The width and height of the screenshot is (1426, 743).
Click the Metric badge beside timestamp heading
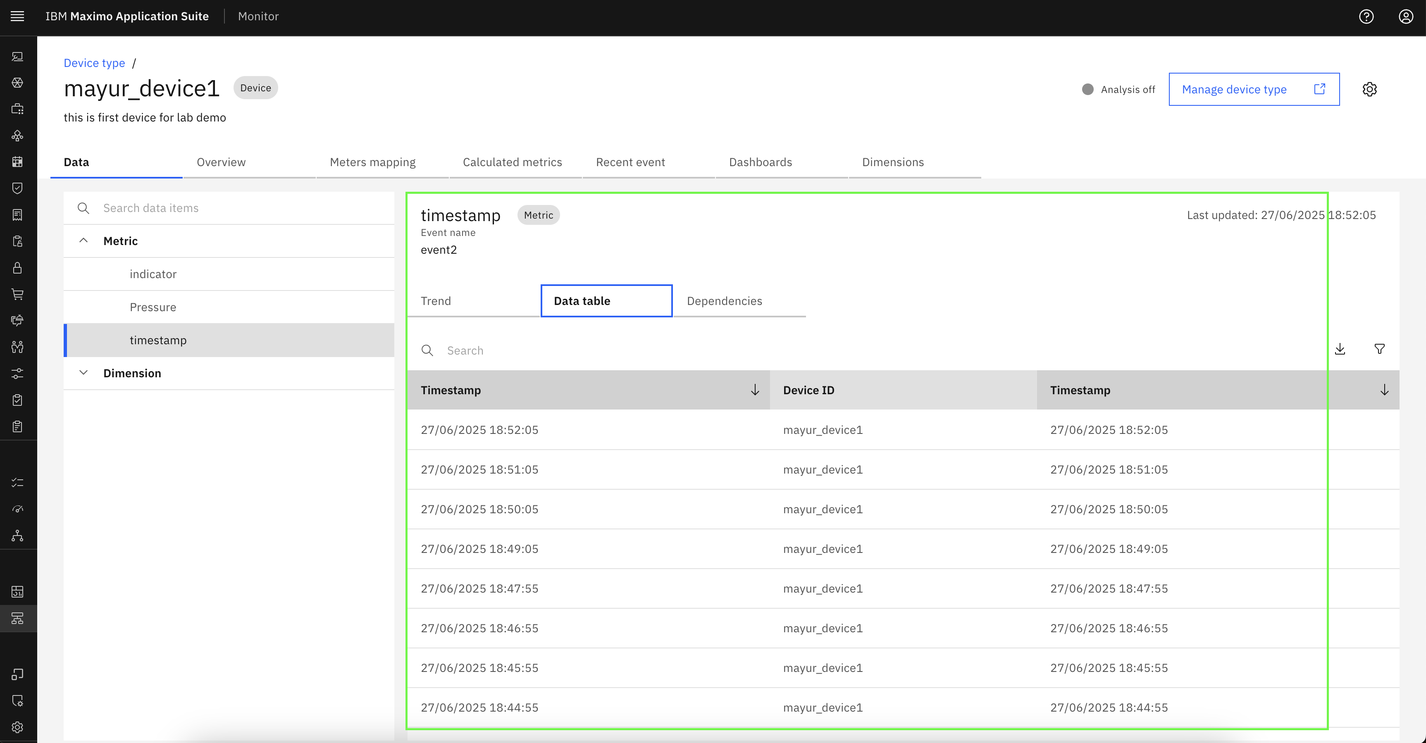[x=538, y=215]
